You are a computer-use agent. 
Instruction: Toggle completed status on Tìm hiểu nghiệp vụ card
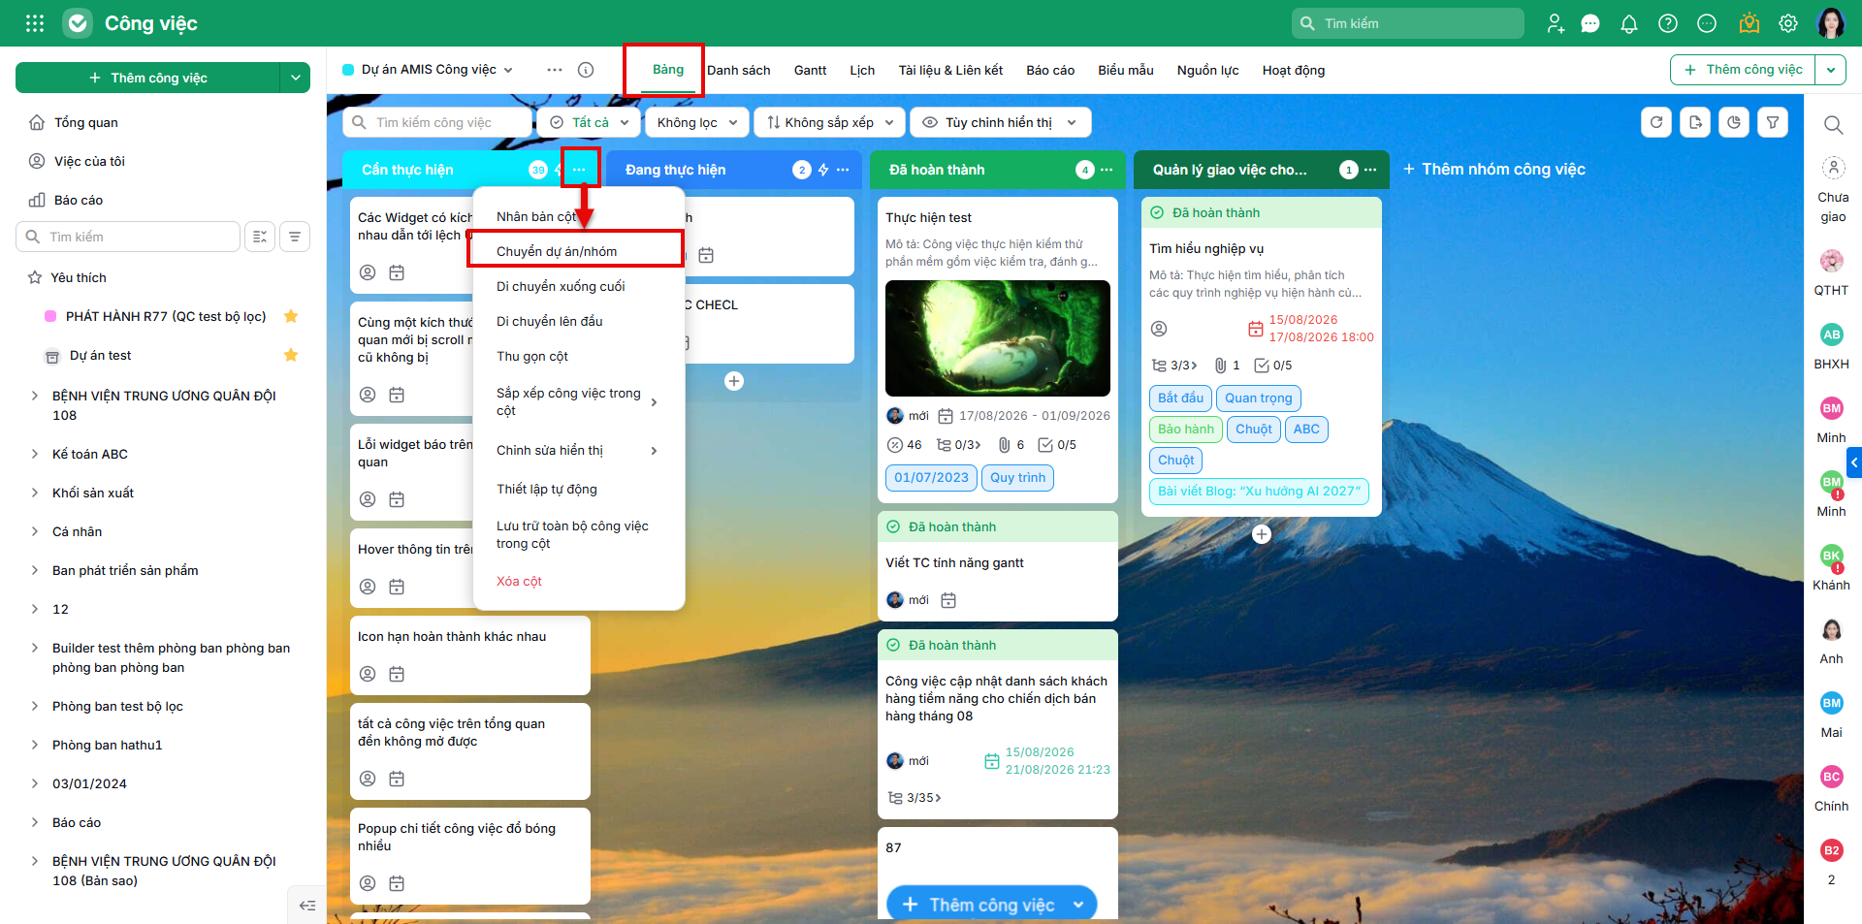tap(1157, 212)
